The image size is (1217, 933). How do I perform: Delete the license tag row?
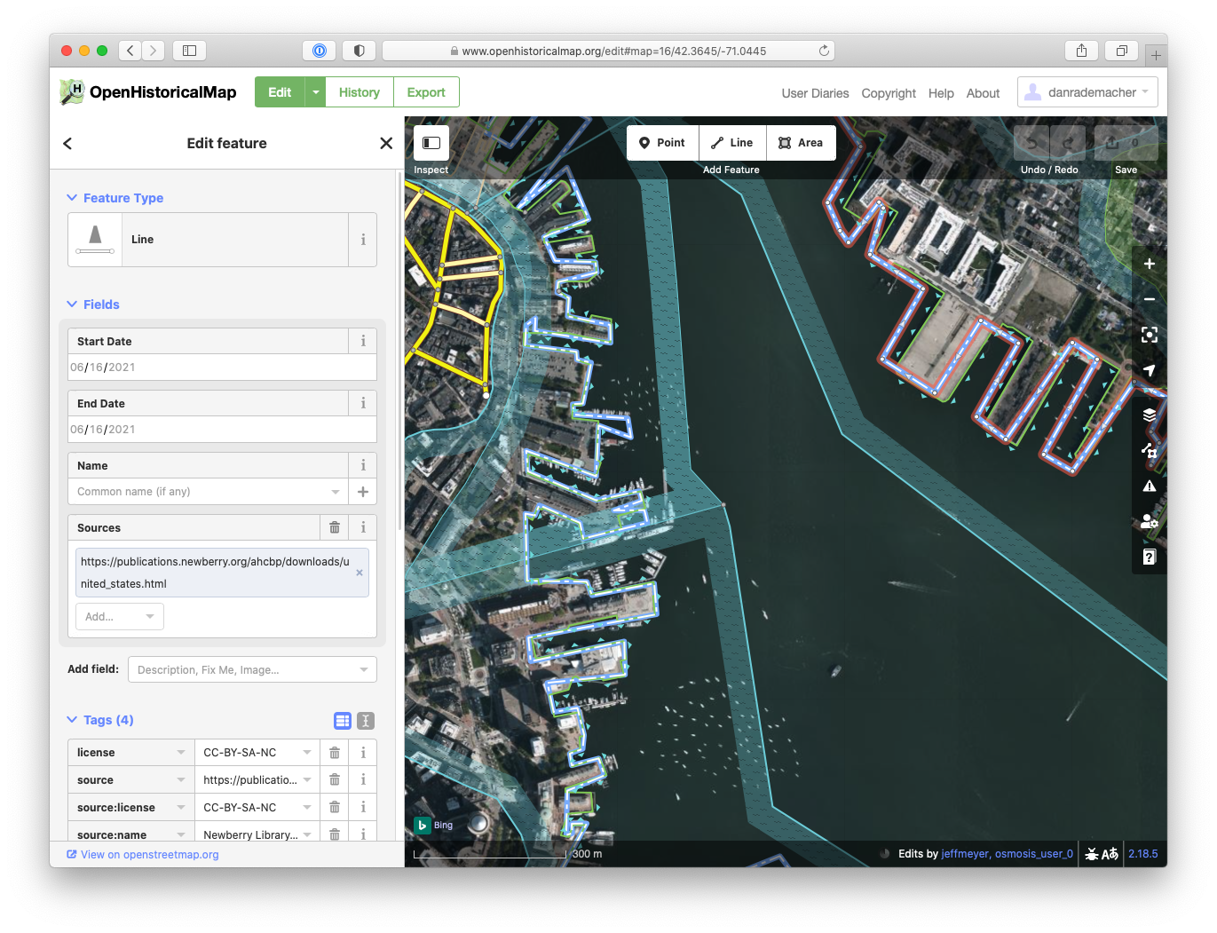coord(334,752)
